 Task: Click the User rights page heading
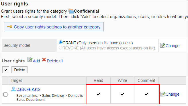point(14,4)
